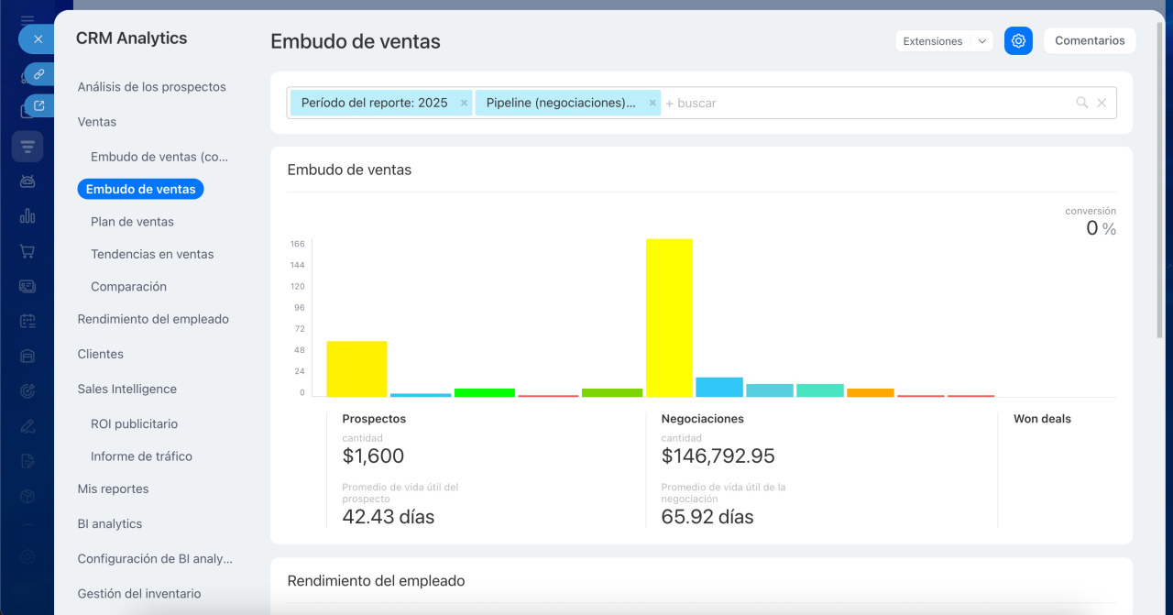Open the shopping cart icon in the left rail
The height and width of the screenshot is (615, 1173).
coord(27,251)
